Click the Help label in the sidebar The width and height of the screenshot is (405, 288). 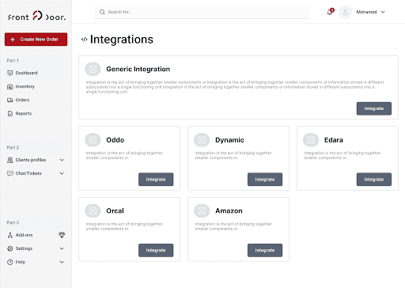(21, 262)
